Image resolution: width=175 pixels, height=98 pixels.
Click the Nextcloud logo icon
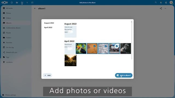click(5, 2)
